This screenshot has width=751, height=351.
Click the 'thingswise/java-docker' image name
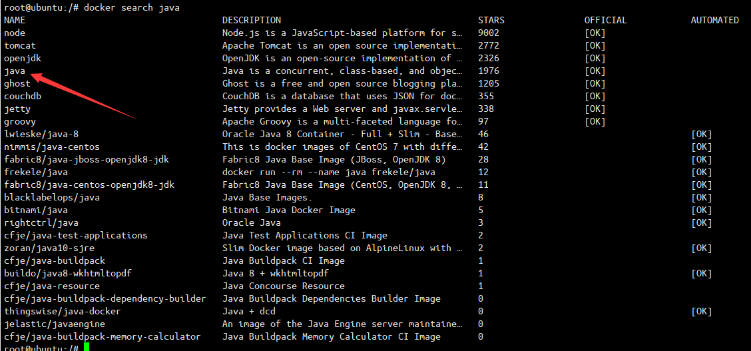click(63, 311)
